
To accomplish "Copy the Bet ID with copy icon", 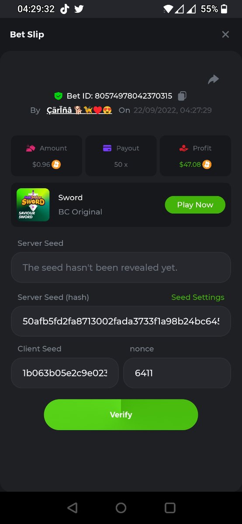I will [x=182, y=96].
